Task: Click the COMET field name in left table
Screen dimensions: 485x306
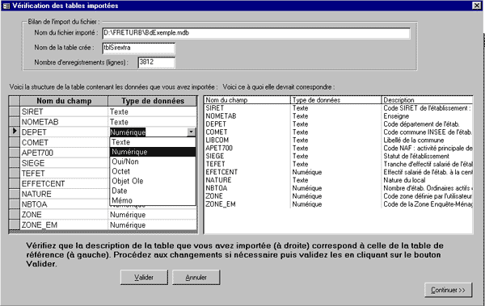Action: tap(64, 142)
